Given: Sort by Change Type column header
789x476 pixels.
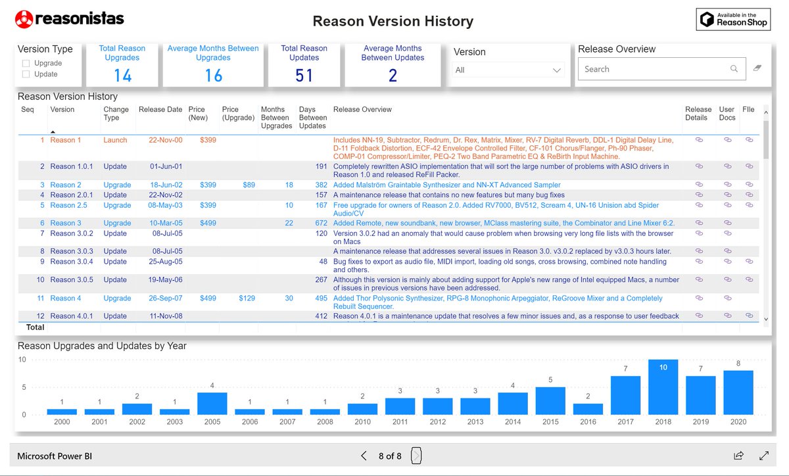Looking at the screenshot, I should (116, 114).
